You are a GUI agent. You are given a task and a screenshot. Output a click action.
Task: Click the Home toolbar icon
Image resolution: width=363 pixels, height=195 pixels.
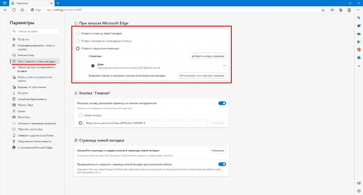coord(22,10)
